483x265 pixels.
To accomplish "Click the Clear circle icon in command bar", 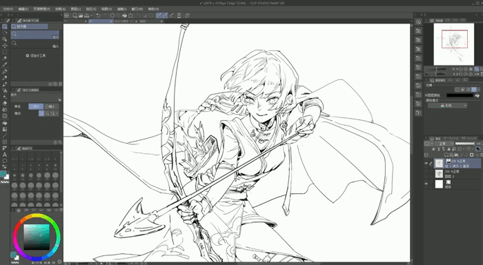I will 112,15.
